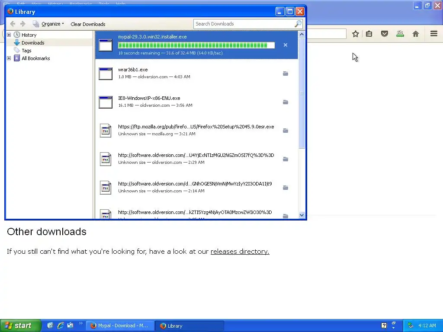This screenshot has width=443, height=332.
Task: Select the wrar36b1.exe download entry
Action: coord(197,73)
